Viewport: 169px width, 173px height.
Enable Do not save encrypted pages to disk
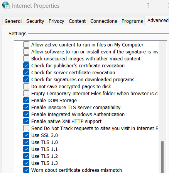click(26, 86)
